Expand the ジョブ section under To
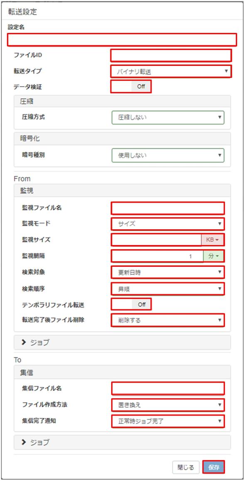 [122, 442]
